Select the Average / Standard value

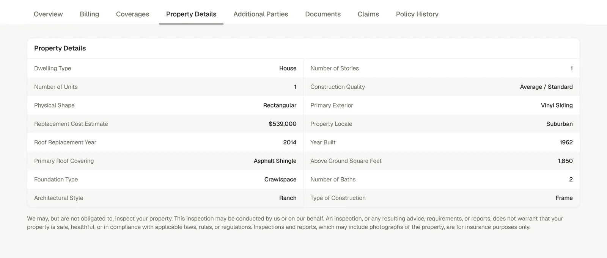(x=546, y=87)
